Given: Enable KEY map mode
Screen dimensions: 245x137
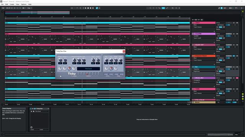Looking at the screenshot, I should coord(225,8).
